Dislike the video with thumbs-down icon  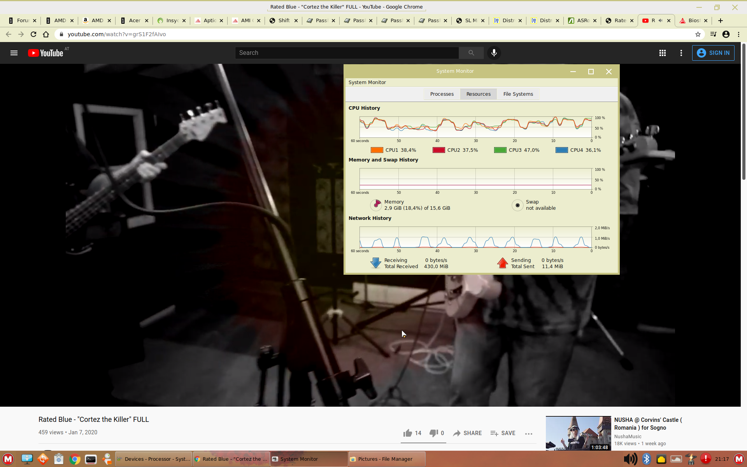[x=434, y=433]
